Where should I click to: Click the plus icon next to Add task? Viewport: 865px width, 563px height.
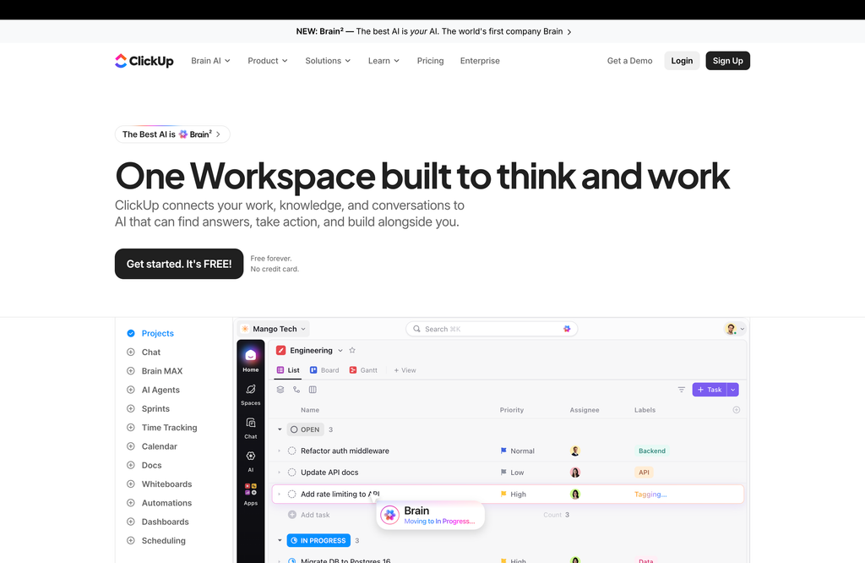tap(291, 515)
